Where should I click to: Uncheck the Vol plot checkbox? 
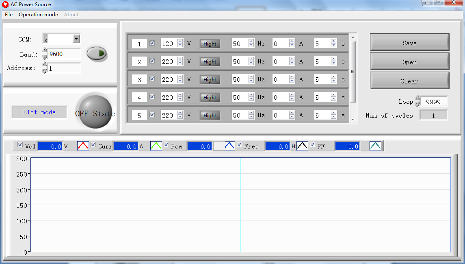click(20, 145)
